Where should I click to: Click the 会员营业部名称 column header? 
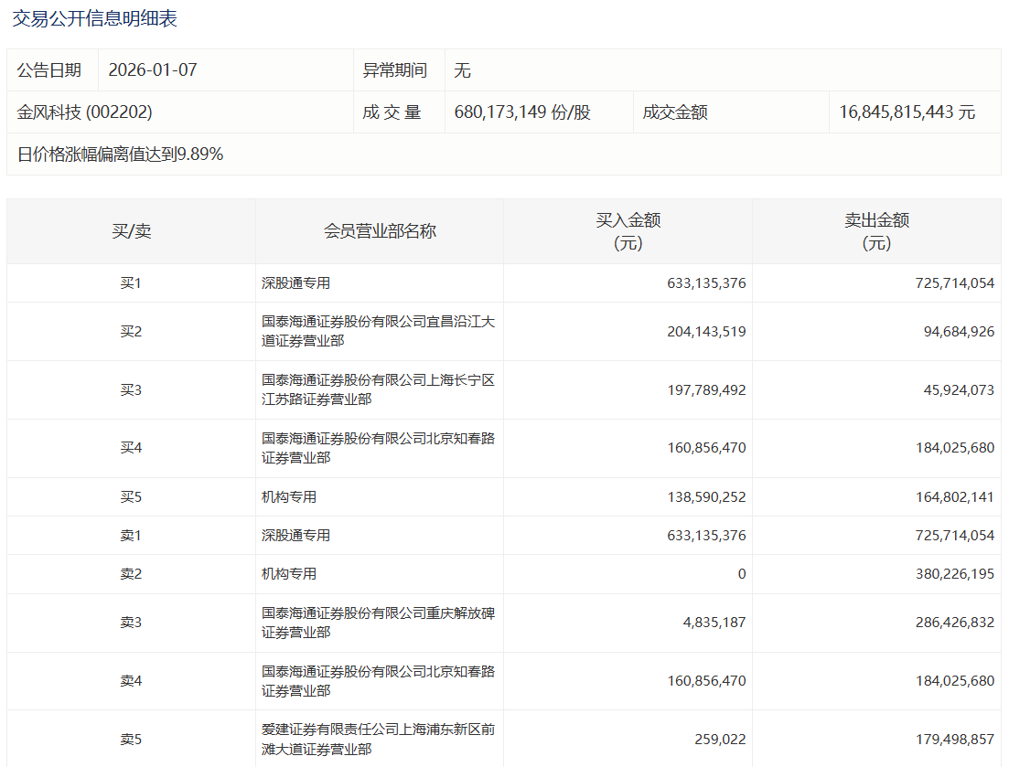coord(380,231)
